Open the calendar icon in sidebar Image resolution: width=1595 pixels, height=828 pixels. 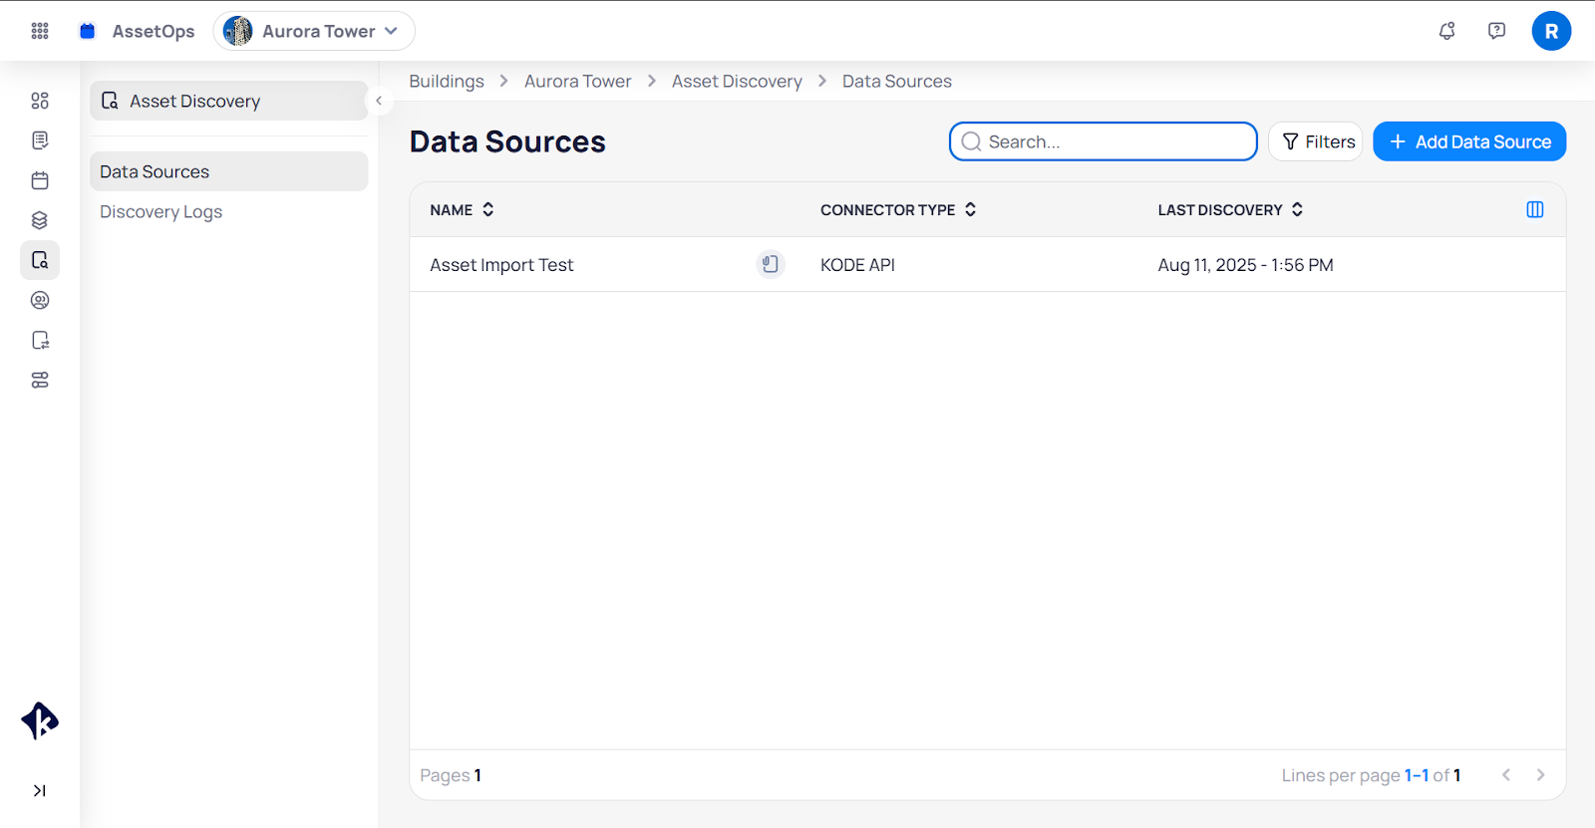[40, 180]
